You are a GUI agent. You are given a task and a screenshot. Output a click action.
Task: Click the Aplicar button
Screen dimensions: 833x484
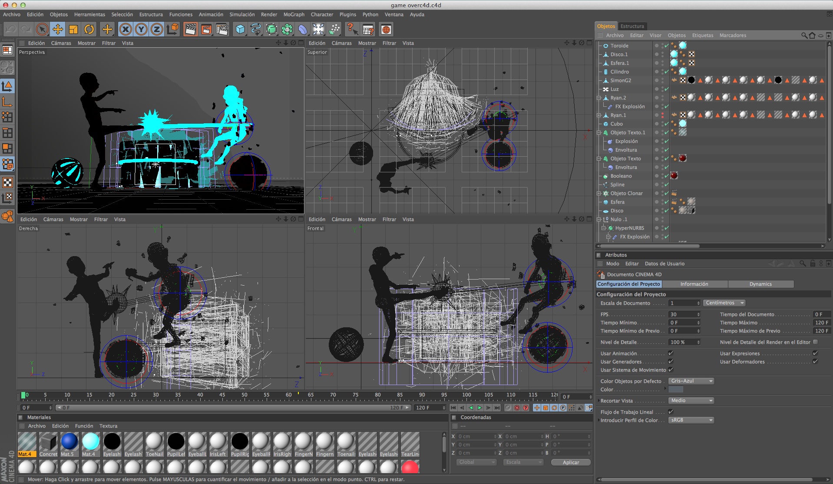[x=571, y=462]
